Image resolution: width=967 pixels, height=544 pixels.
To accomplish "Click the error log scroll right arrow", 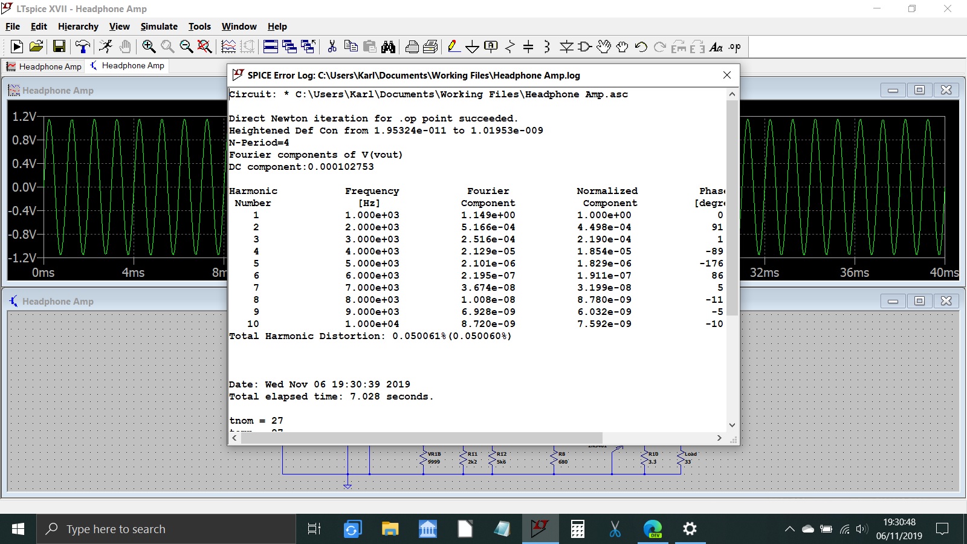I will pos(719,438).
